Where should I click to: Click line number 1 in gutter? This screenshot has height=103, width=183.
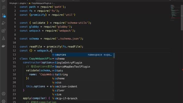(x=15, y=7)
